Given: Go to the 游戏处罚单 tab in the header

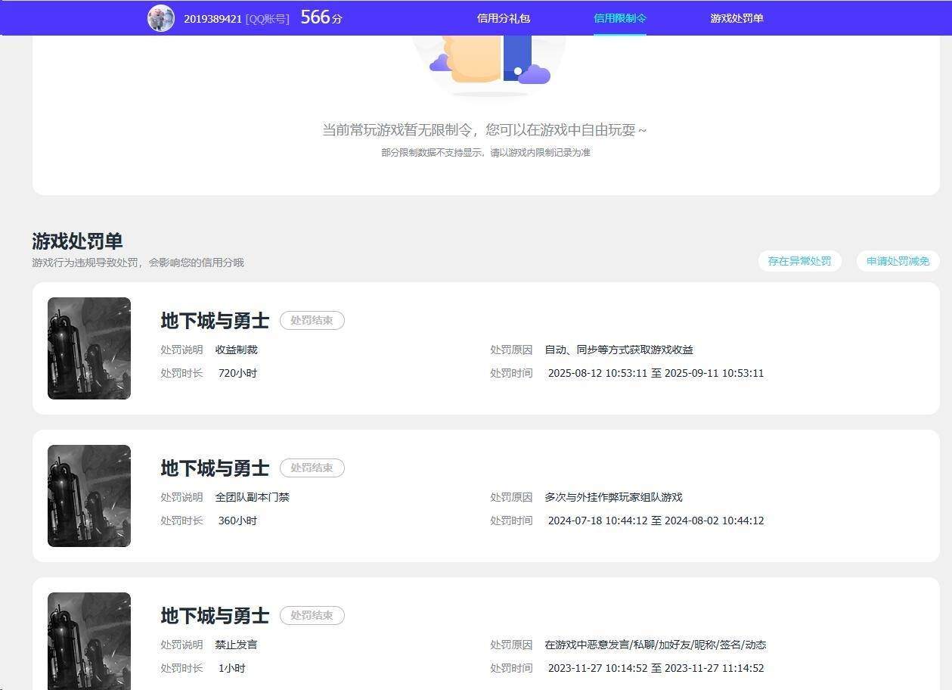Looking at the screenshot, I should point(736,18).
